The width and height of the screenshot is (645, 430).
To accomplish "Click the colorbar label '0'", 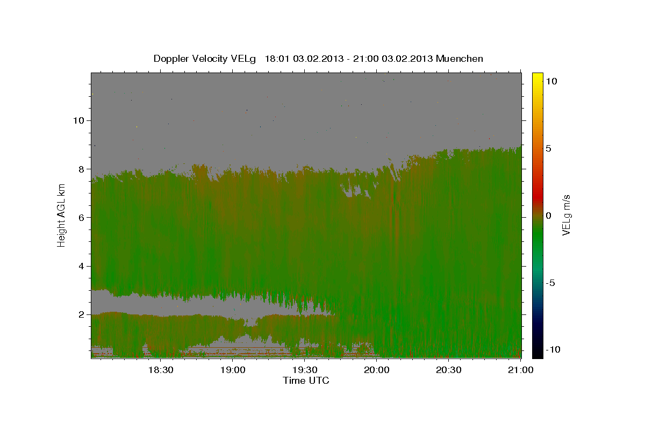I will (x=548, y=216).
